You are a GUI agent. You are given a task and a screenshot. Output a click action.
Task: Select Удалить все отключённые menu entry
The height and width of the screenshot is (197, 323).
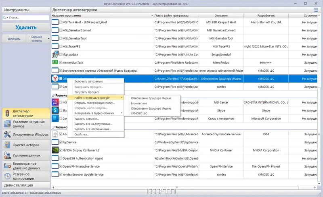coord(93,129)
